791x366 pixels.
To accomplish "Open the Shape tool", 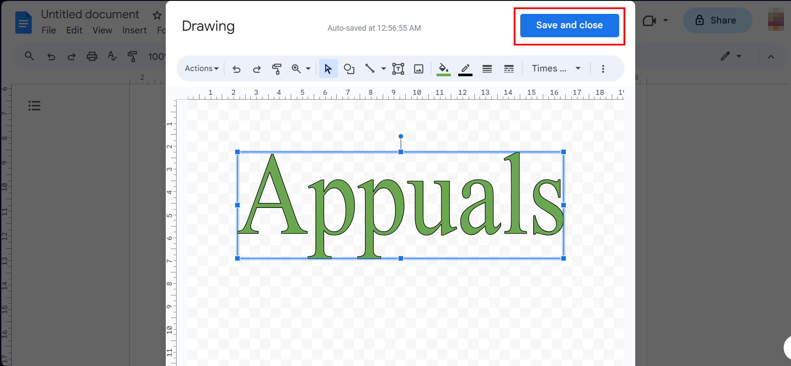I will click(x=349, y=69).
